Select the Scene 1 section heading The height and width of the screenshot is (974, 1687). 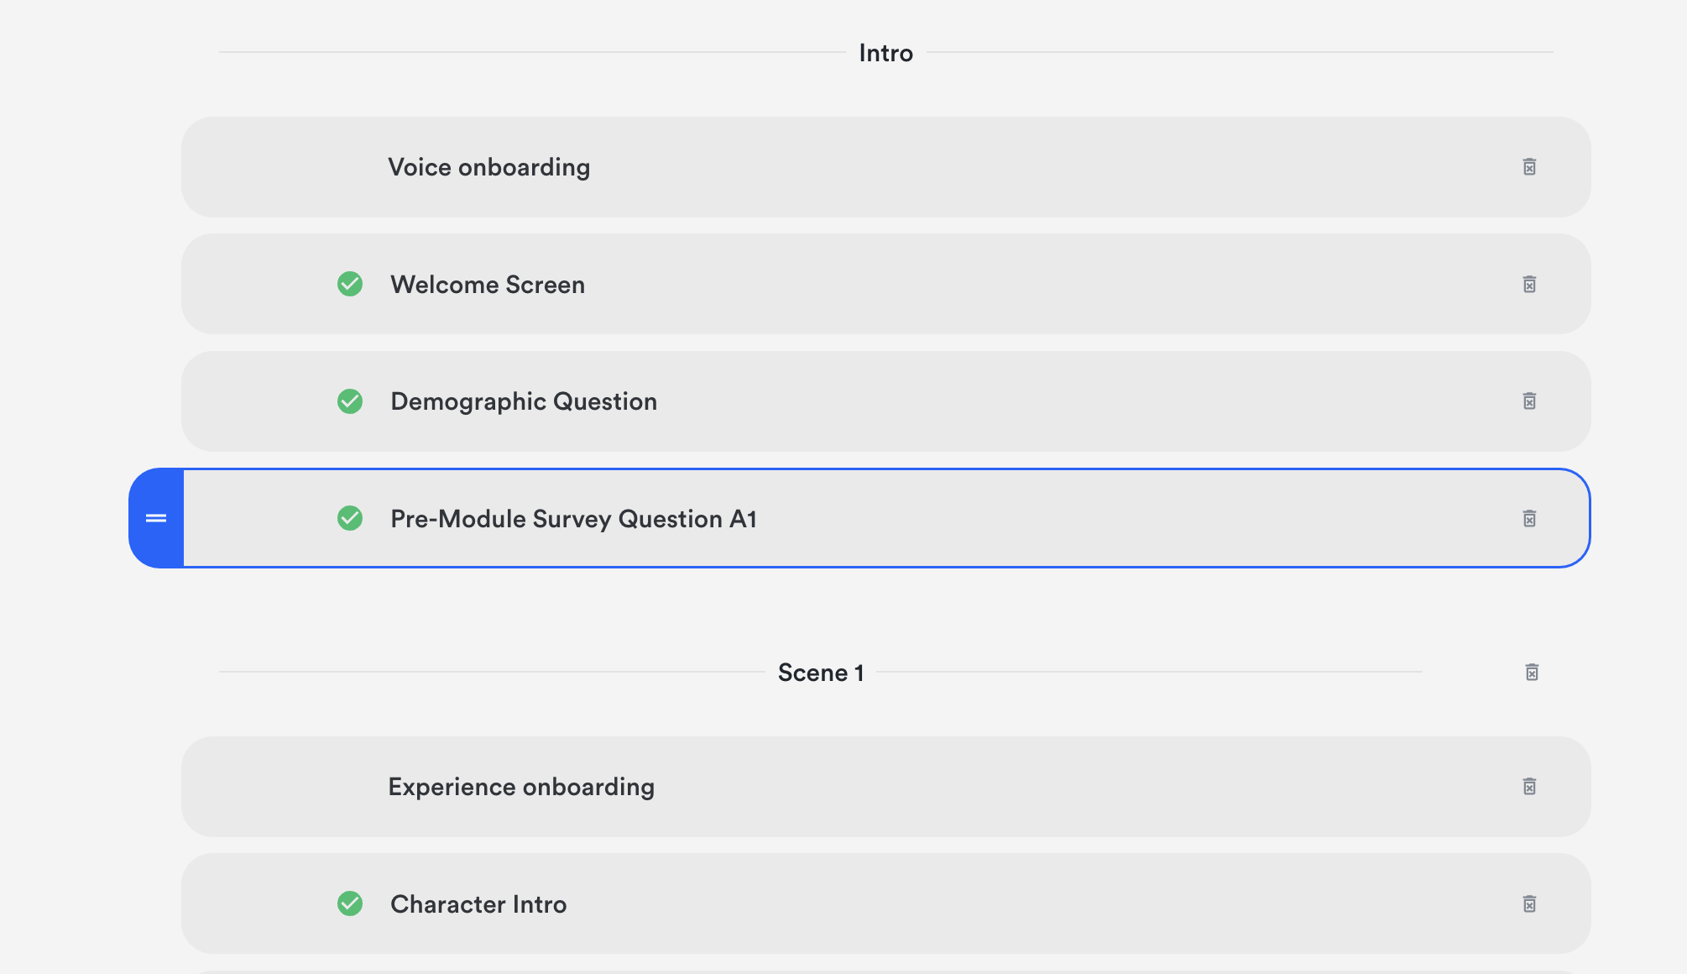point(820,673)
